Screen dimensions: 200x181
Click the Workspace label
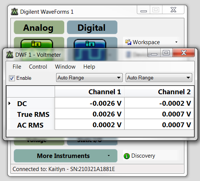point(146,42)
